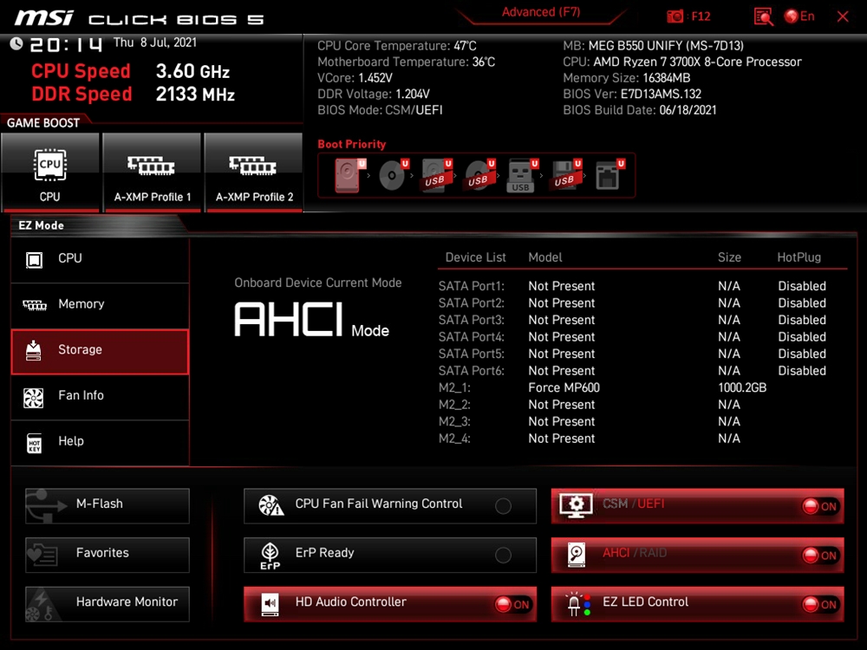Click the CPU chip sidebar icon
The width and height of the screenshot is (867, 650).
tap(35, 259)
